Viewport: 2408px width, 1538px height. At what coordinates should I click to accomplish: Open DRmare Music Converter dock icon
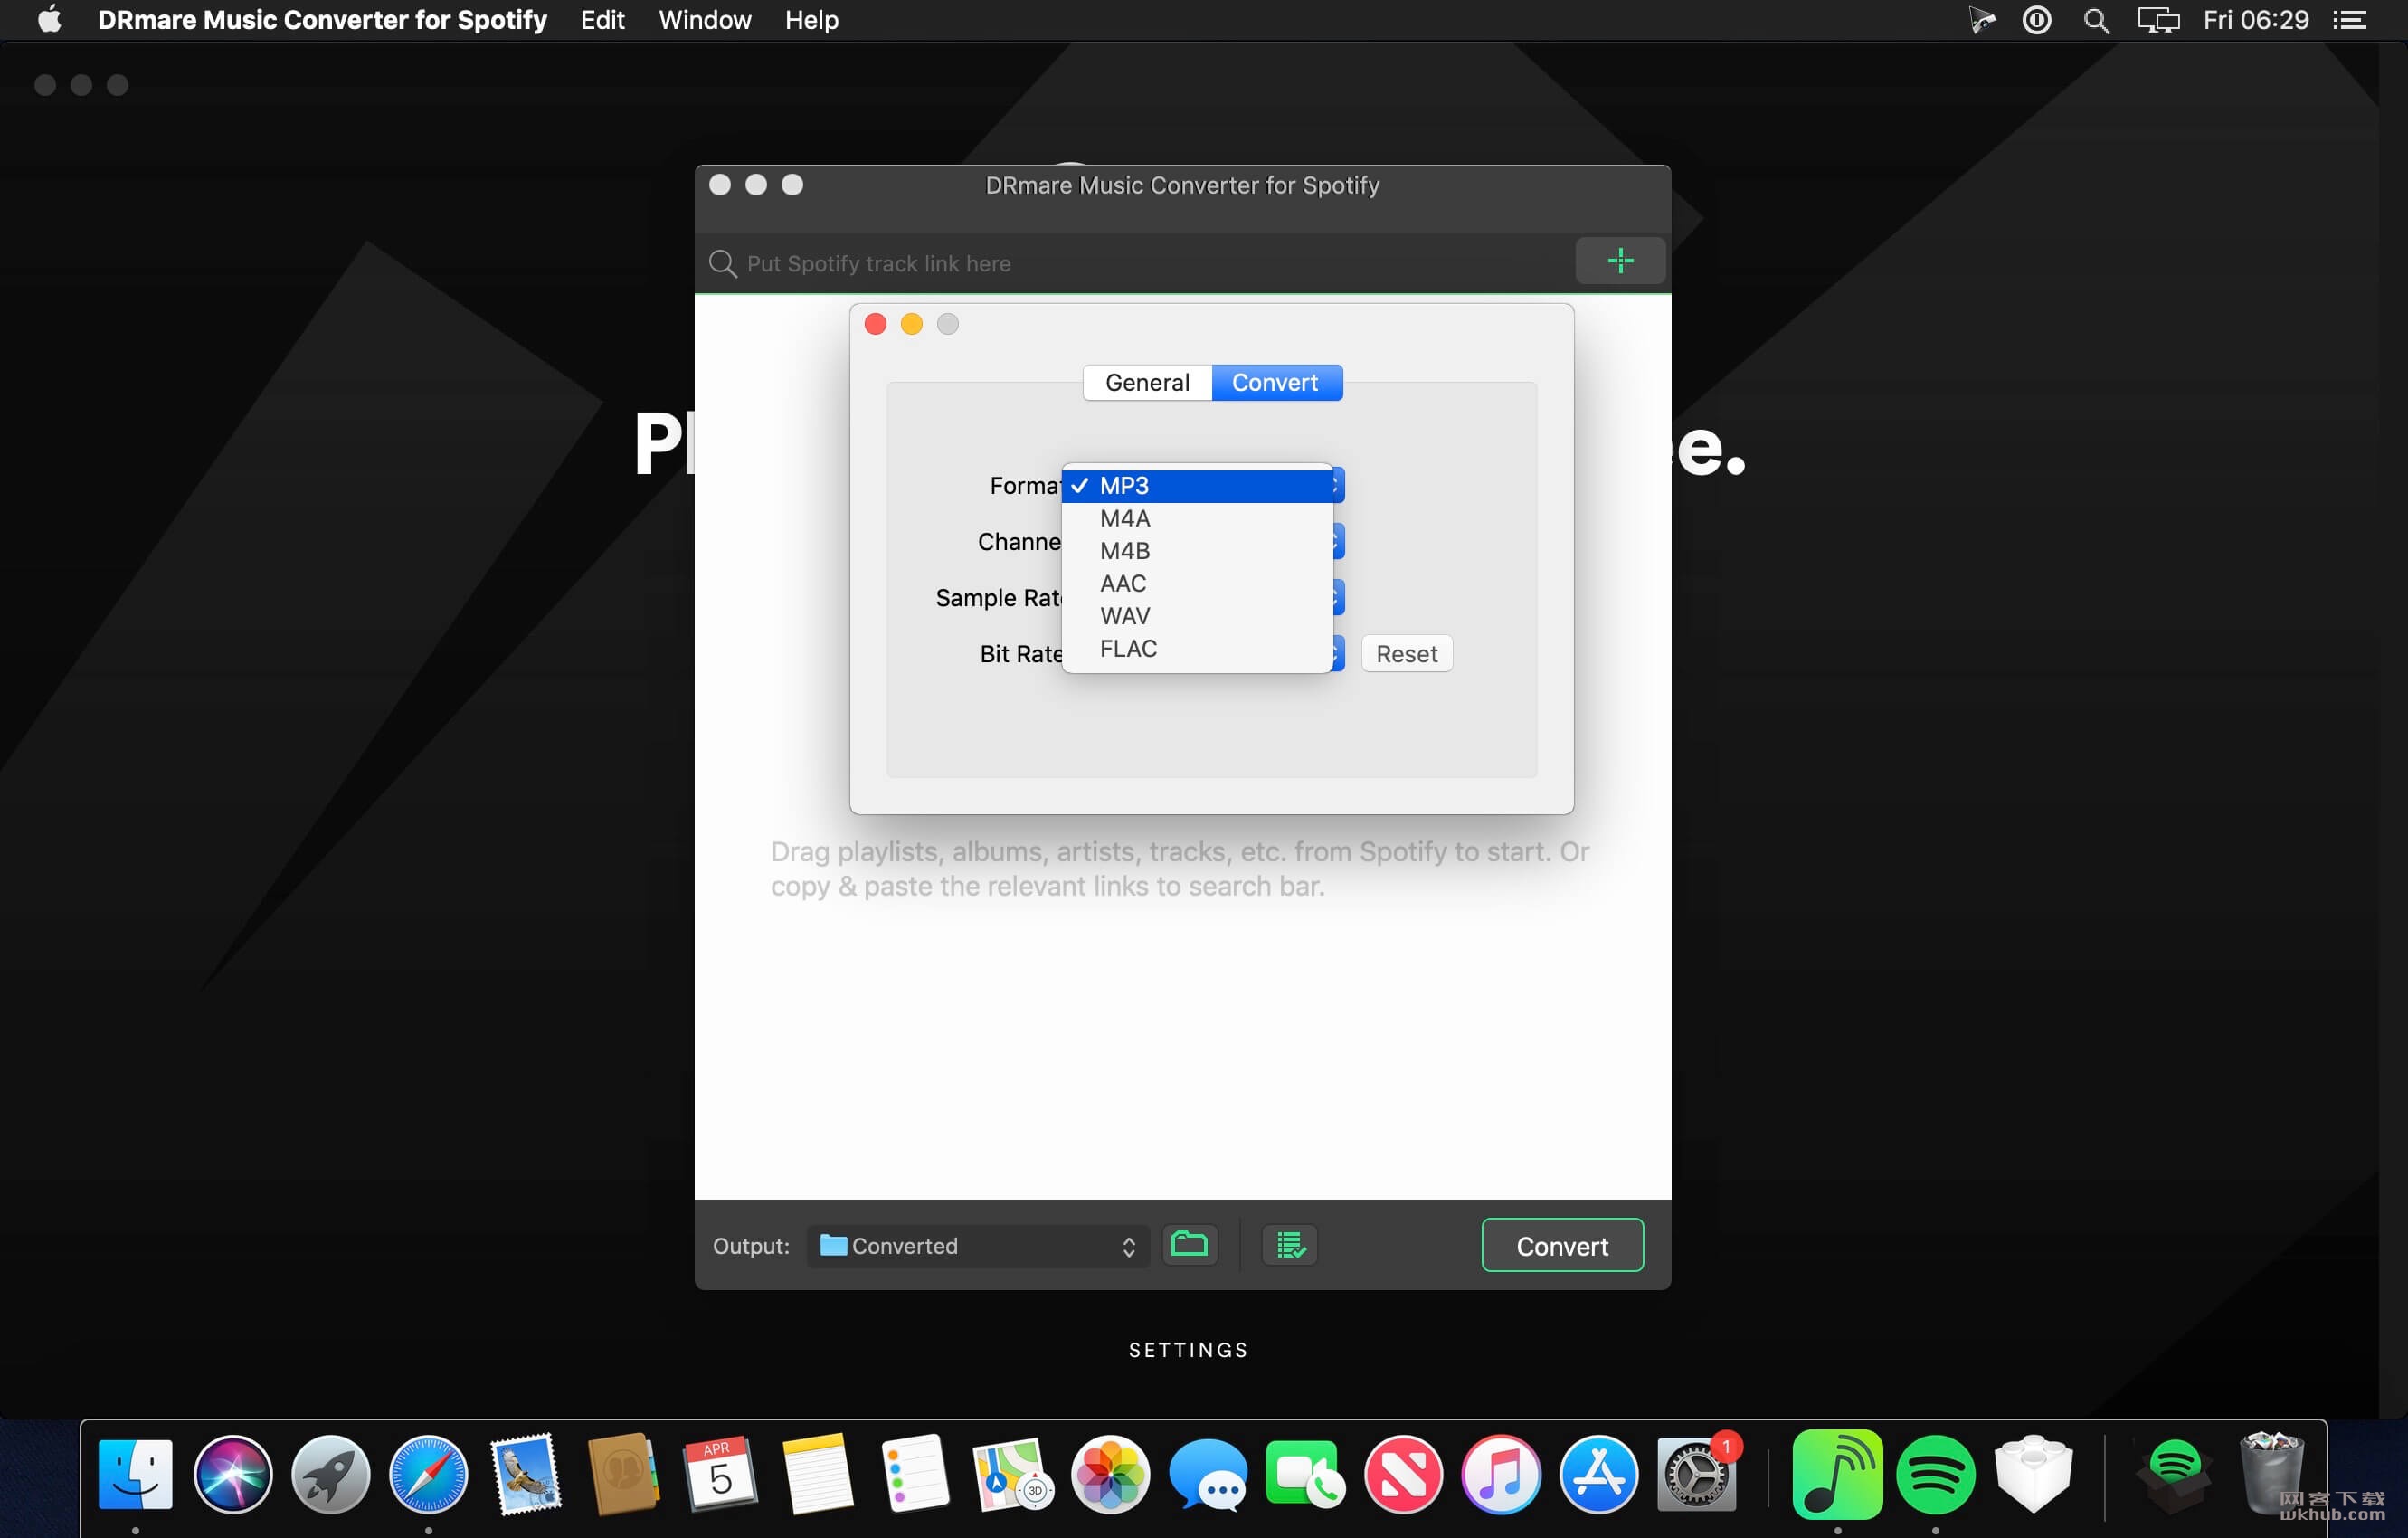1837,1474
